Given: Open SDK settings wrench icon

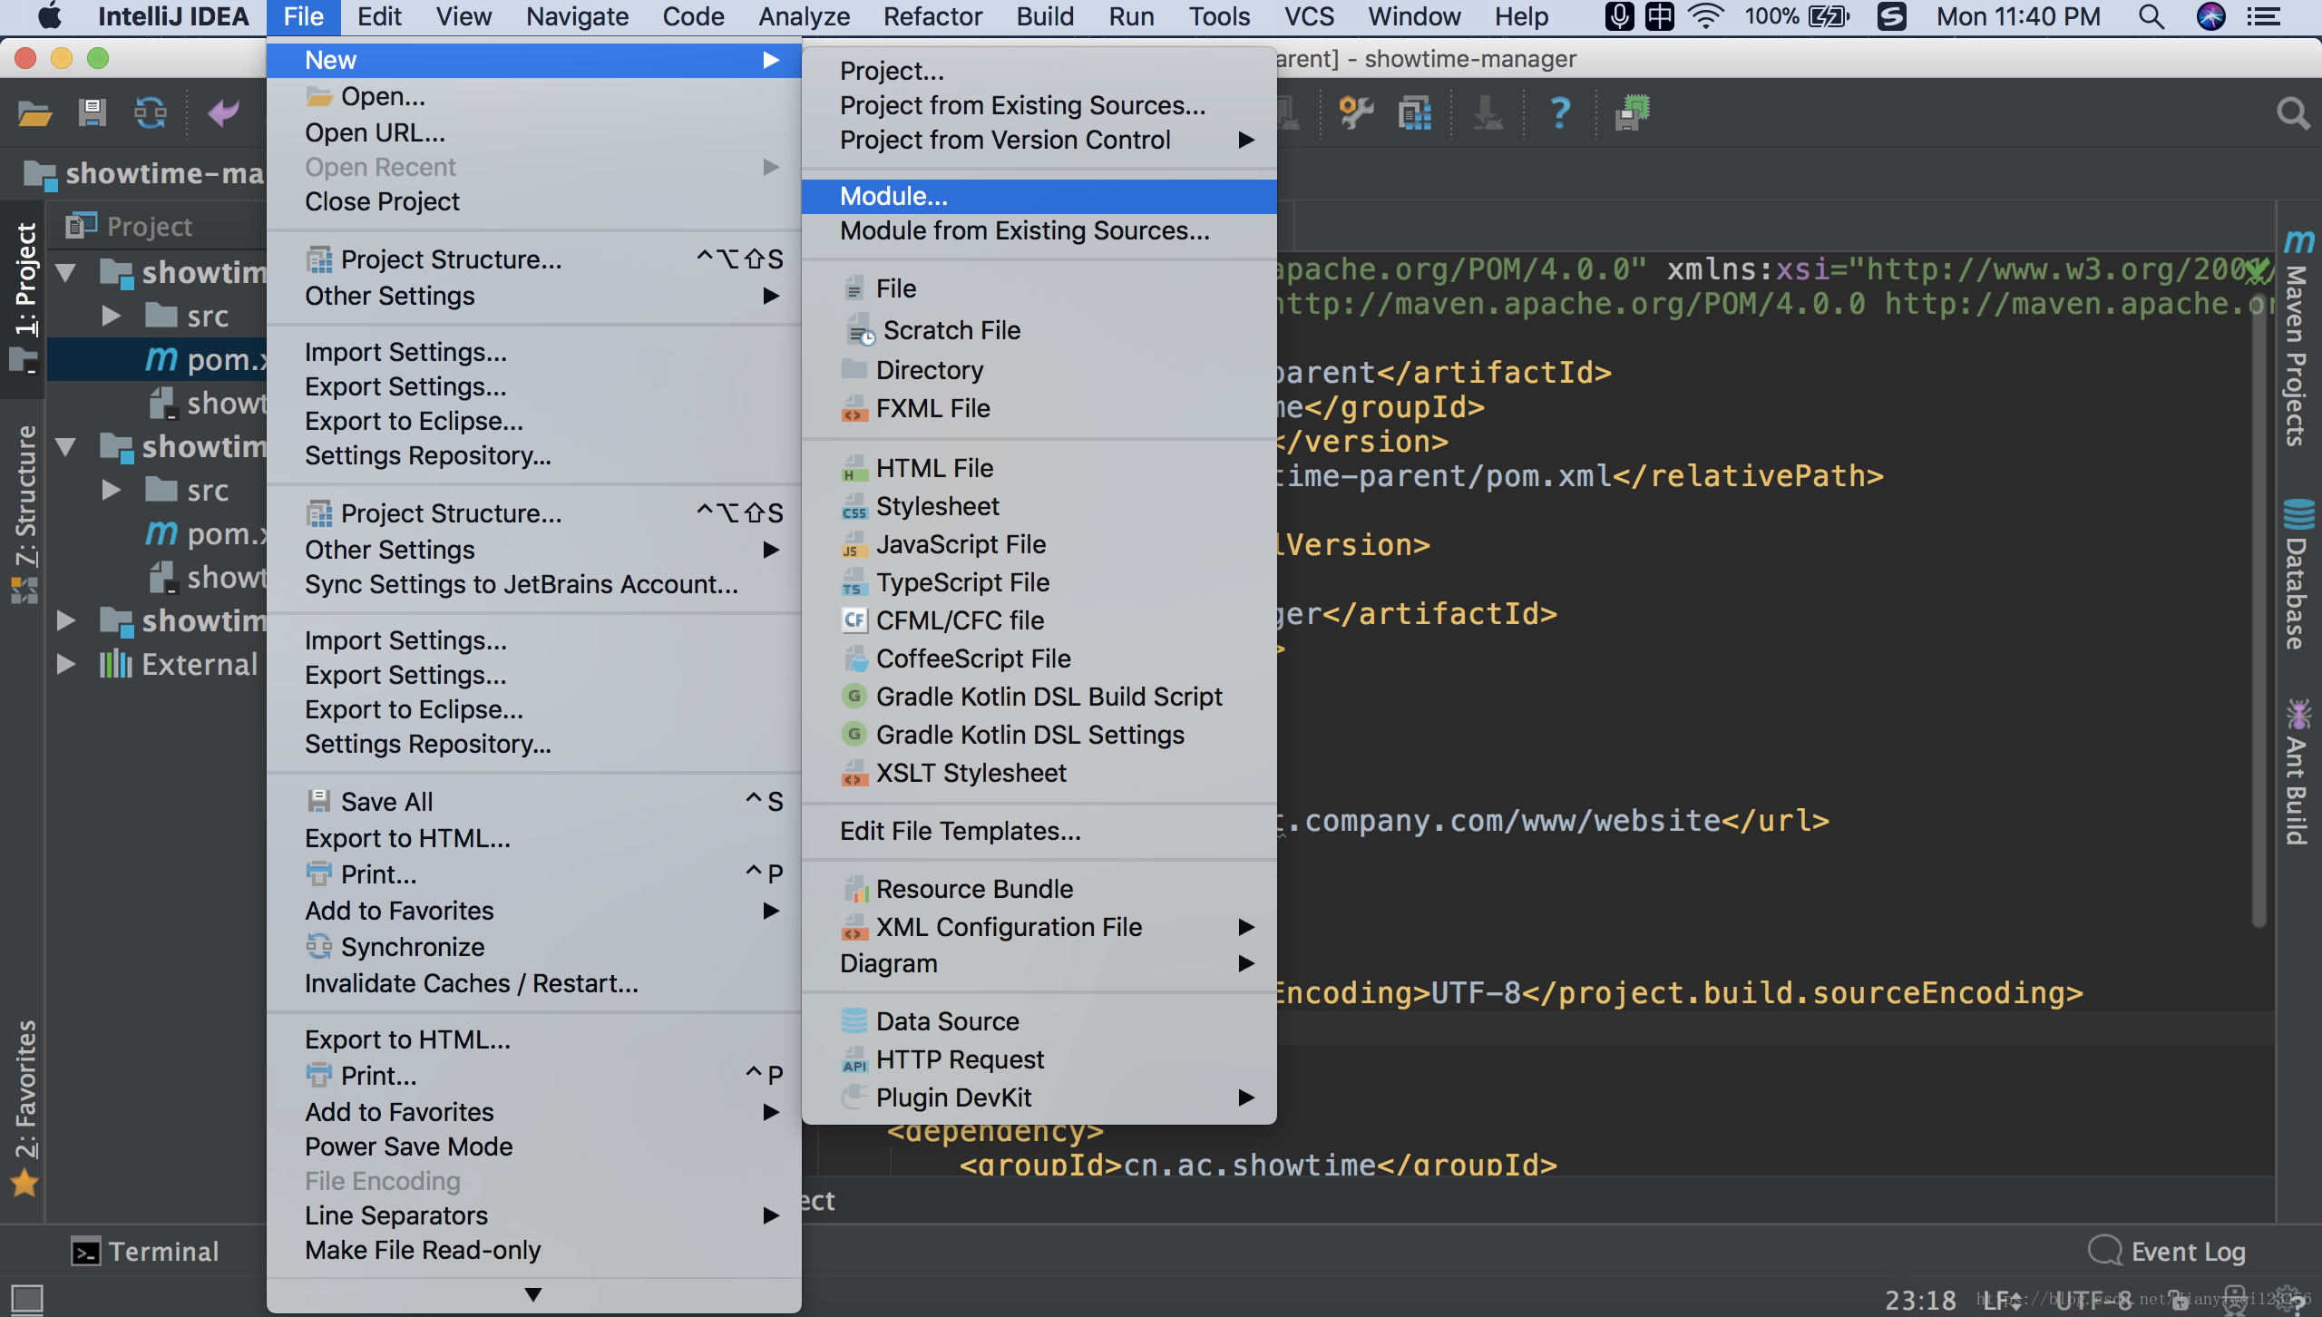Looking at the screenshot, I should 1356,113.
